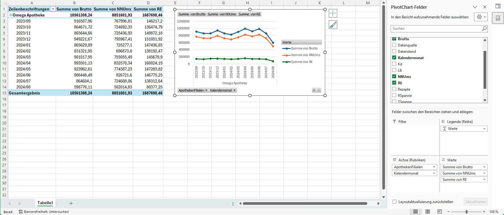Click Barrierefreiheit: Untersuchen in status bar
The width and height of the screenshot is (504, 215).
click(x=44, y=212)
